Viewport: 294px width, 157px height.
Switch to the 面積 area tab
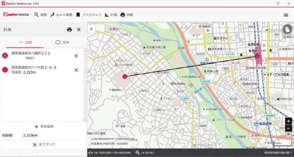point(62,42)
